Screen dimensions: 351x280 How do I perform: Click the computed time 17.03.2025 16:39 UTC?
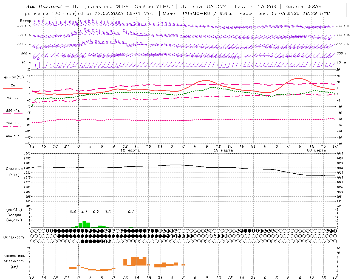pyautogui.click(x=301, y=13)
